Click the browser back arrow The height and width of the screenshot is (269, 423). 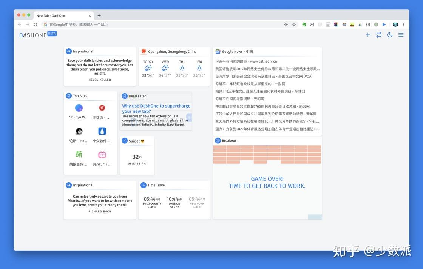click(x=19, y=25)
